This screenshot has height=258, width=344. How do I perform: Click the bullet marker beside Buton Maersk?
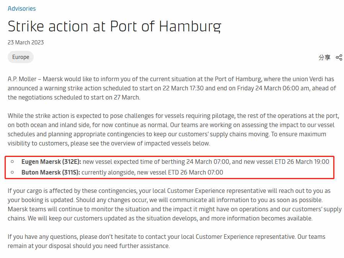[12, 172]
